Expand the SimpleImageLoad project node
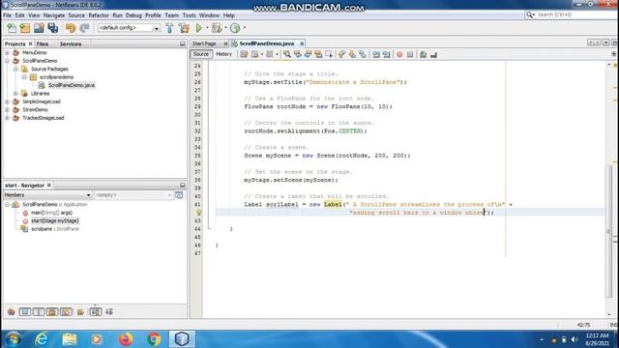Image resolution: width=619 pixels, height=348 pixels. (x=7, y=101)
